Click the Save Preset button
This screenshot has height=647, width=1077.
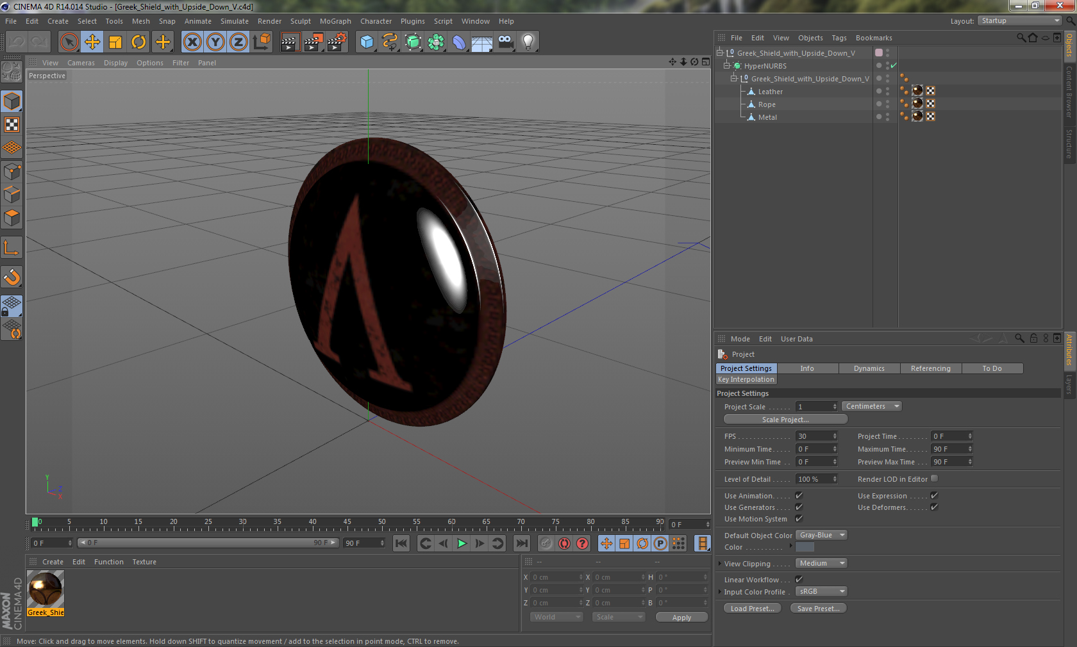coord(819,609)
